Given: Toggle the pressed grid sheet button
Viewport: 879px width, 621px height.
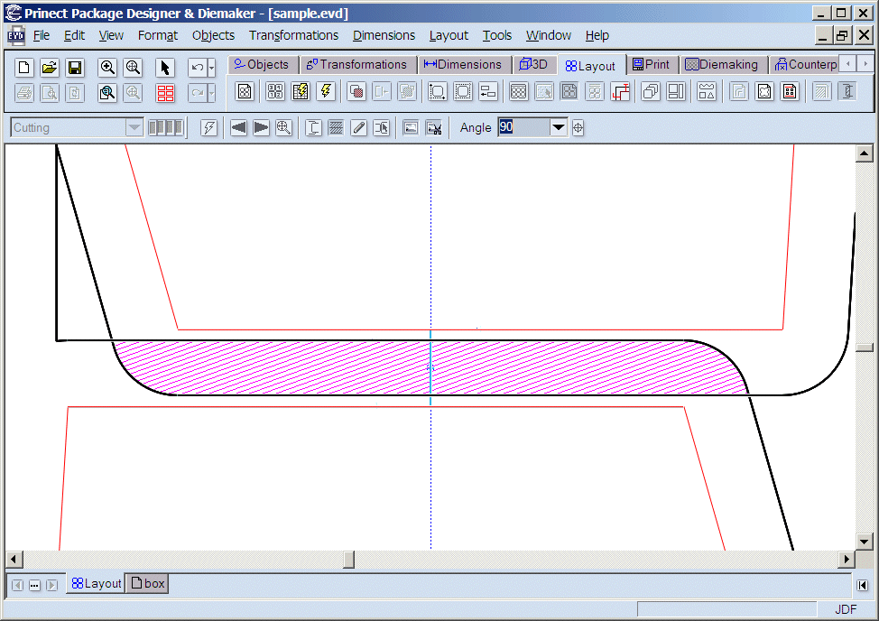Looking at the screenshot, I should [569, 91].
